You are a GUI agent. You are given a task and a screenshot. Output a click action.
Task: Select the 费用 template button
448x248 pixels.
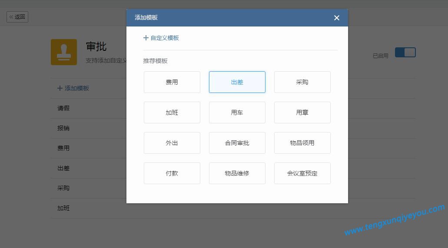coord(172,82)
